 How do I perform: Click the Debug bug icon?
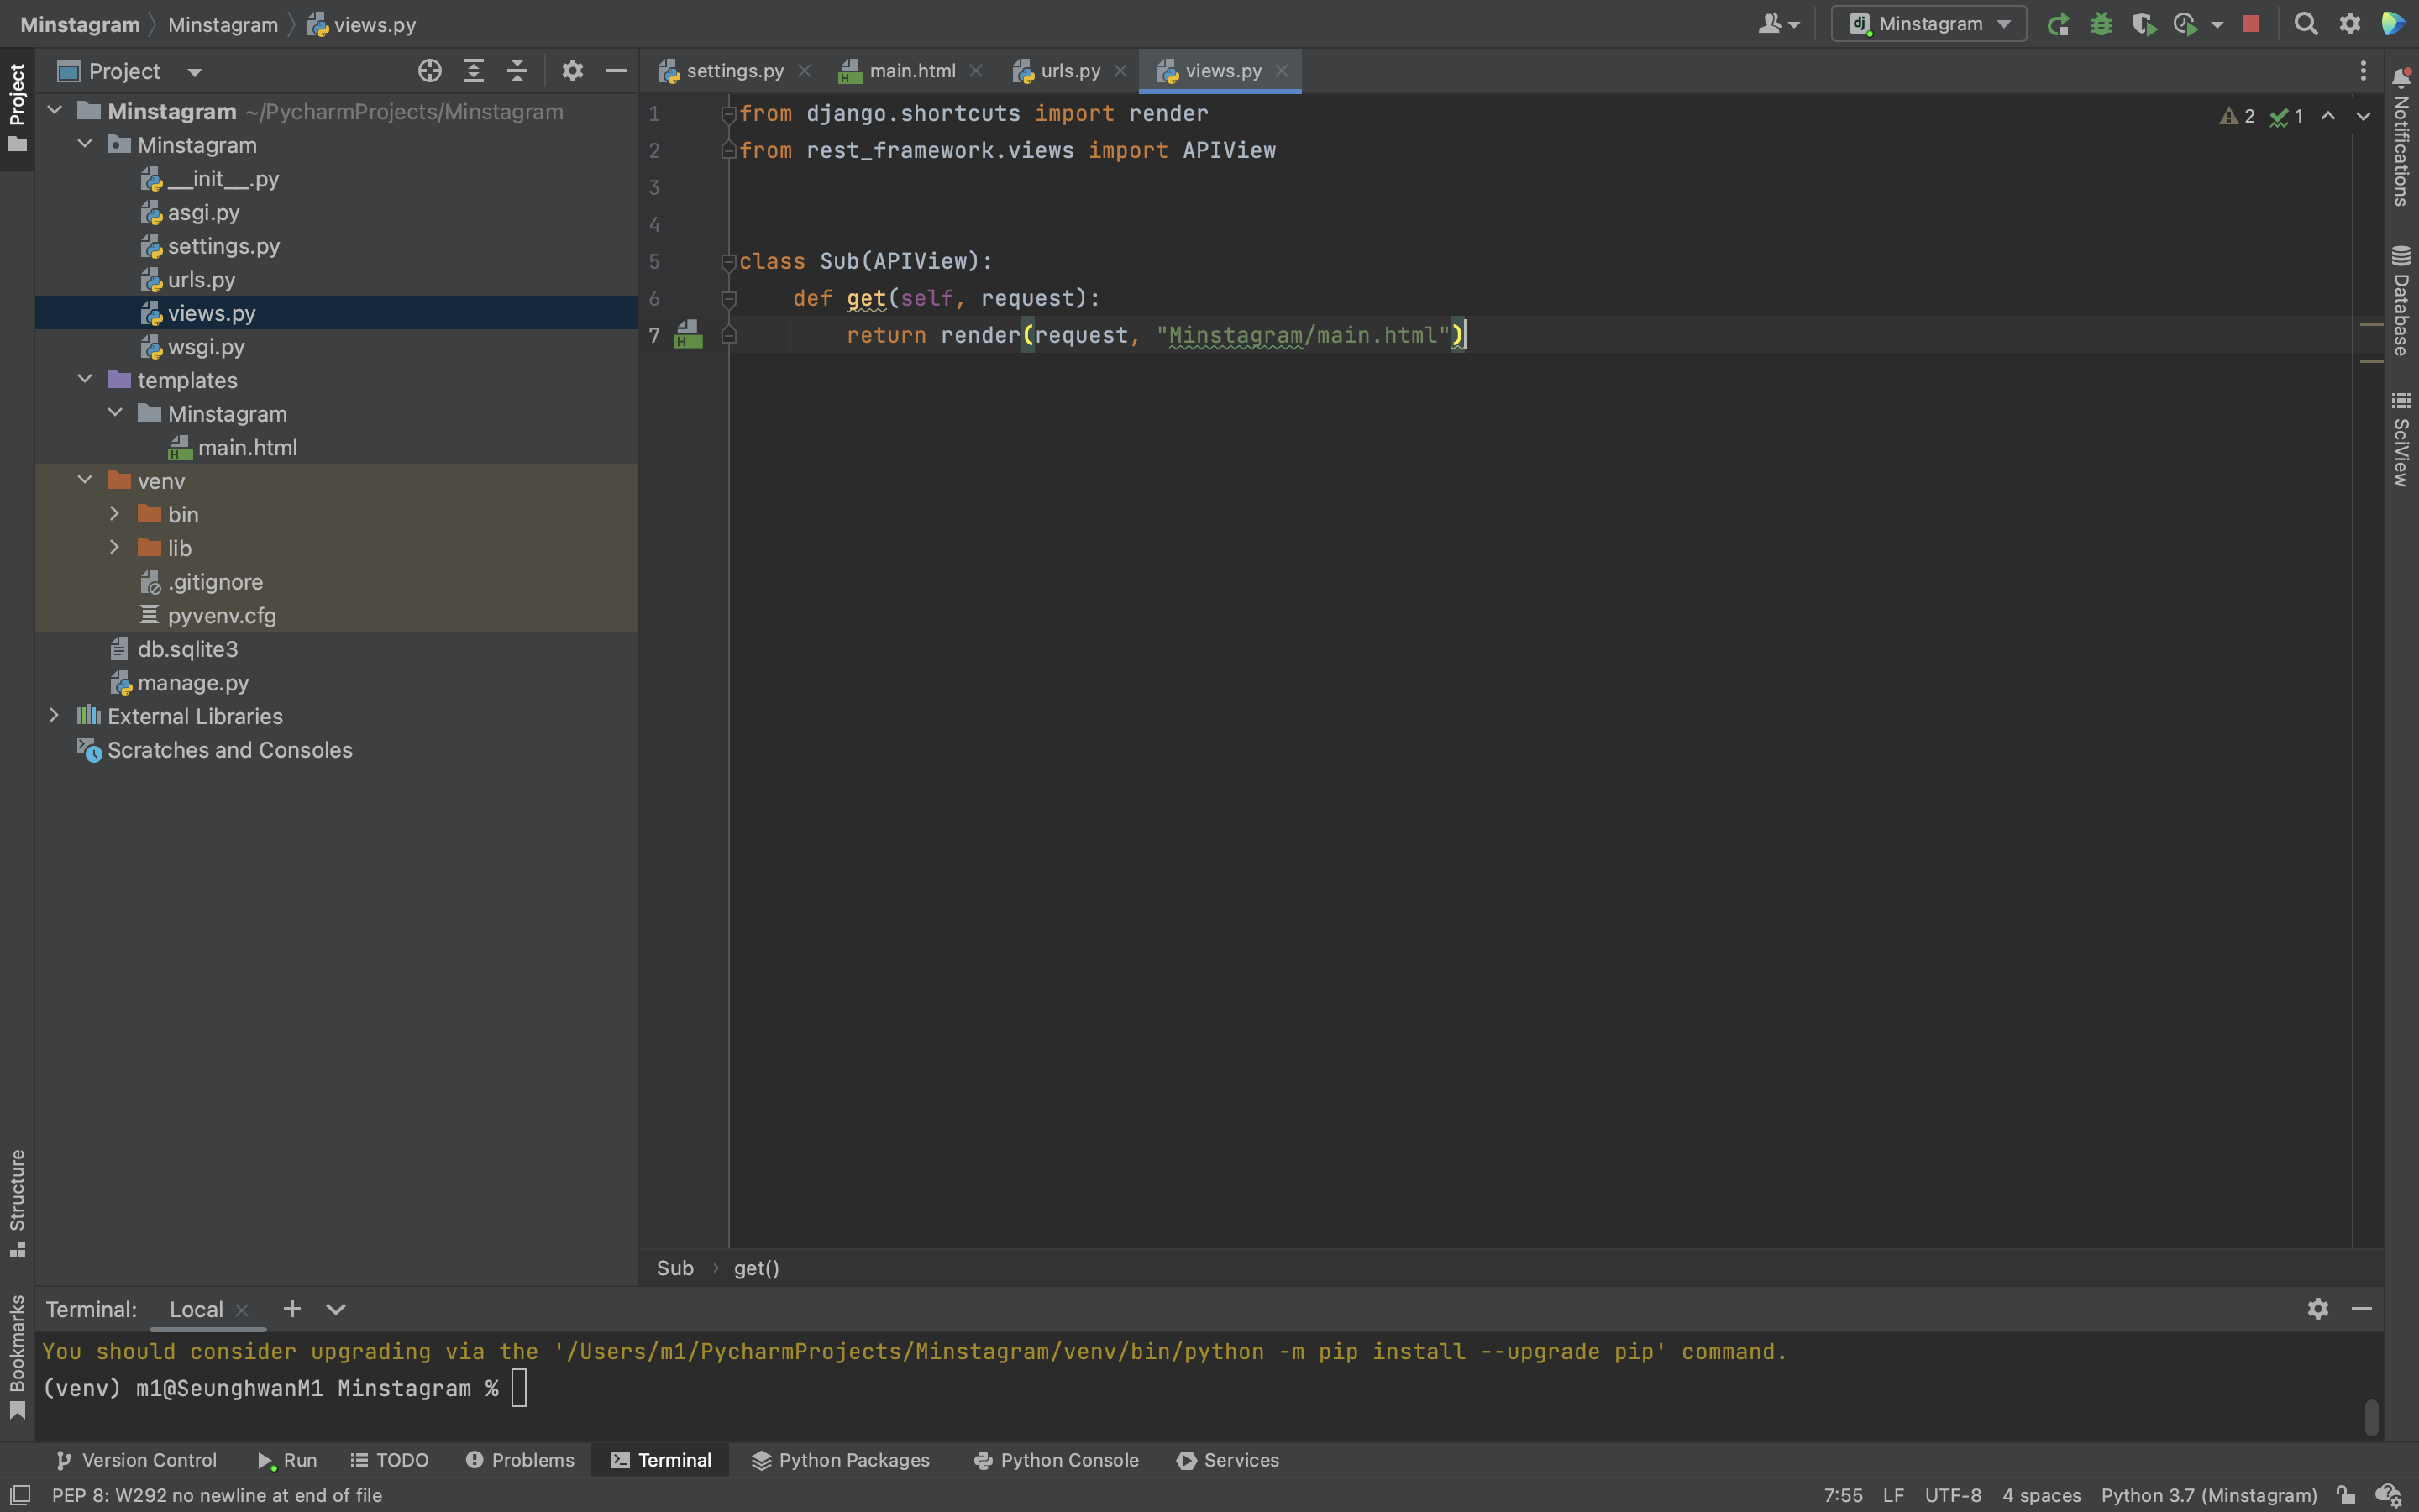coord(2100,24)
